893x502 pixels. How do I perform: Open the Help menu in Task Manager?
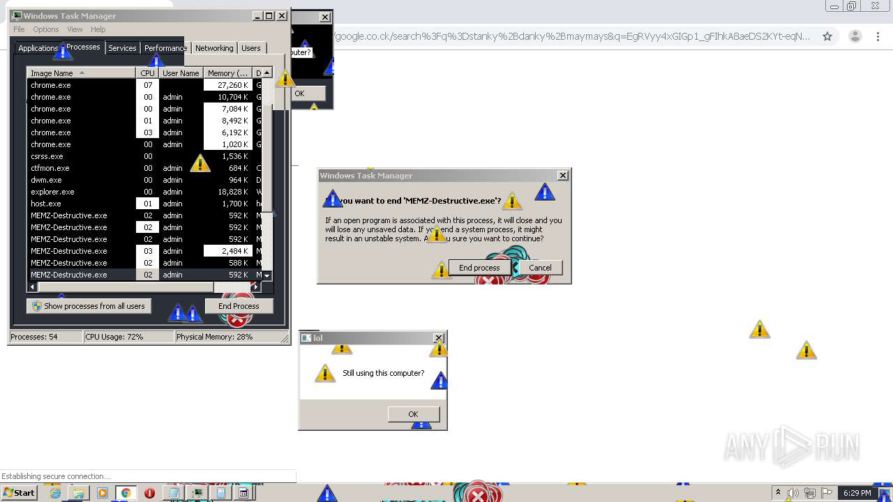pos(98,29)
